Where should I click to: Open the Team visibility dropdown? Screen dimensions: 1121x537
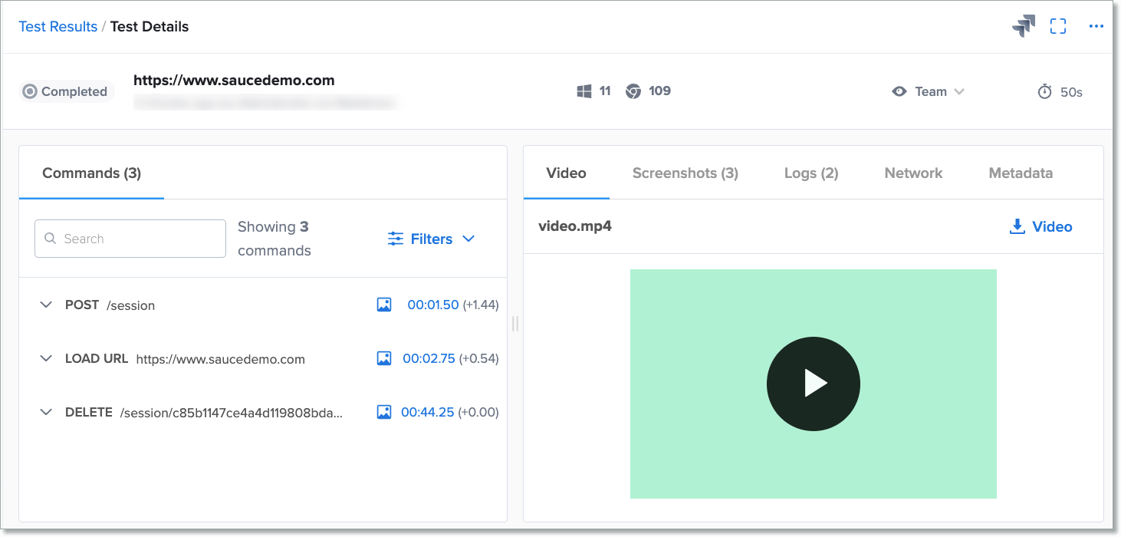929,91
